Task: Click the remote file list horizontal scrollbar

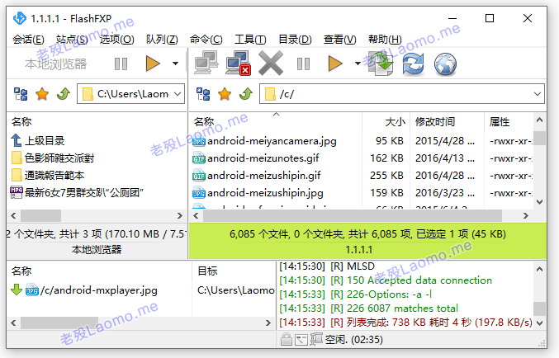Action: point(361,215)
